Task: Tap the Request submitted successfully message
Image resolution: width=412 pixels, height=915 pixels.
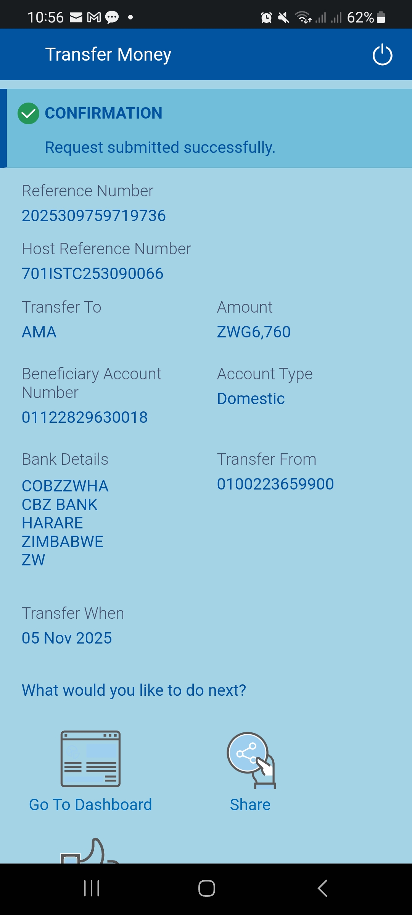Action: (160, 148)
